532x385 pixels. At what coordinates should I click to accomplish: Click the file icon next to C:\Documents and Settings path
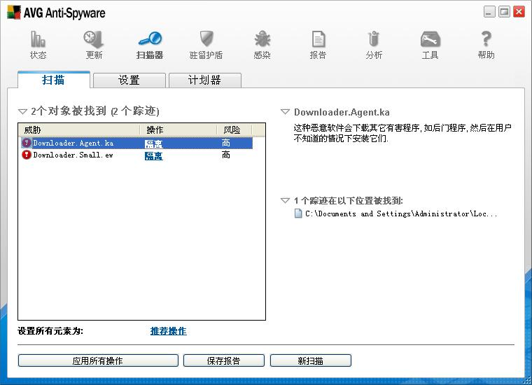pyautogui.click(x=298, y=213)
